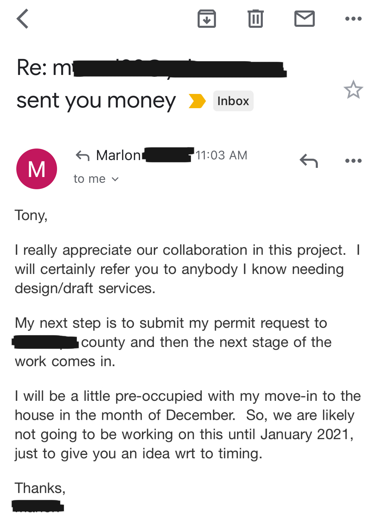
Task: Mark the email as unread
Action: [x=304, y=19]
